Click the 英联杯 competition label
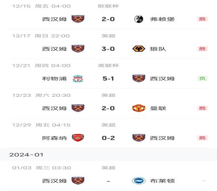The height and width of the screenshot is (191, 217). pos(108,66)
